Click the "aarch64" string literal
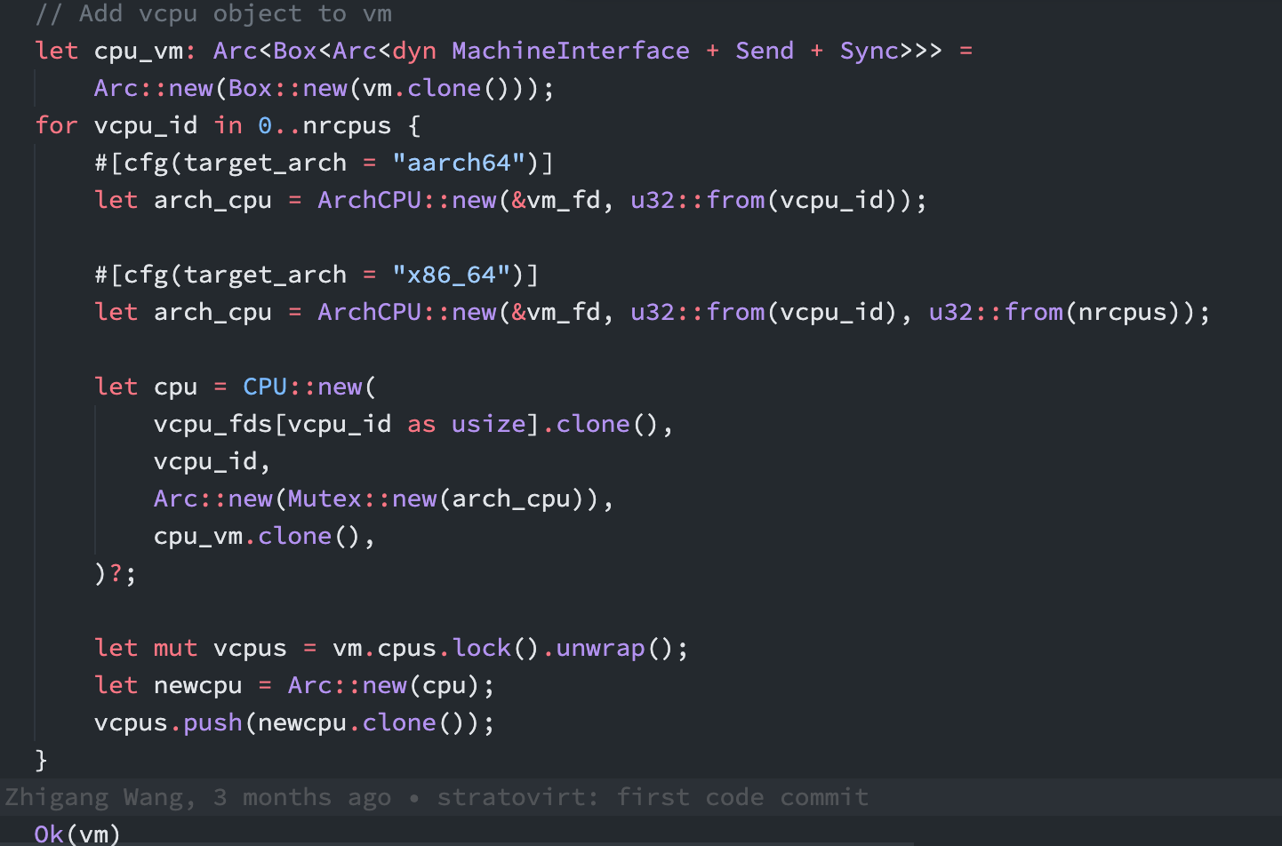1282x846 pixels. coord(459,163)
